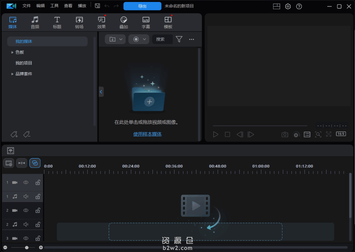355x252 pixels.
Task: Click the 搜索 search input field
Action: [x=162, y=39]
